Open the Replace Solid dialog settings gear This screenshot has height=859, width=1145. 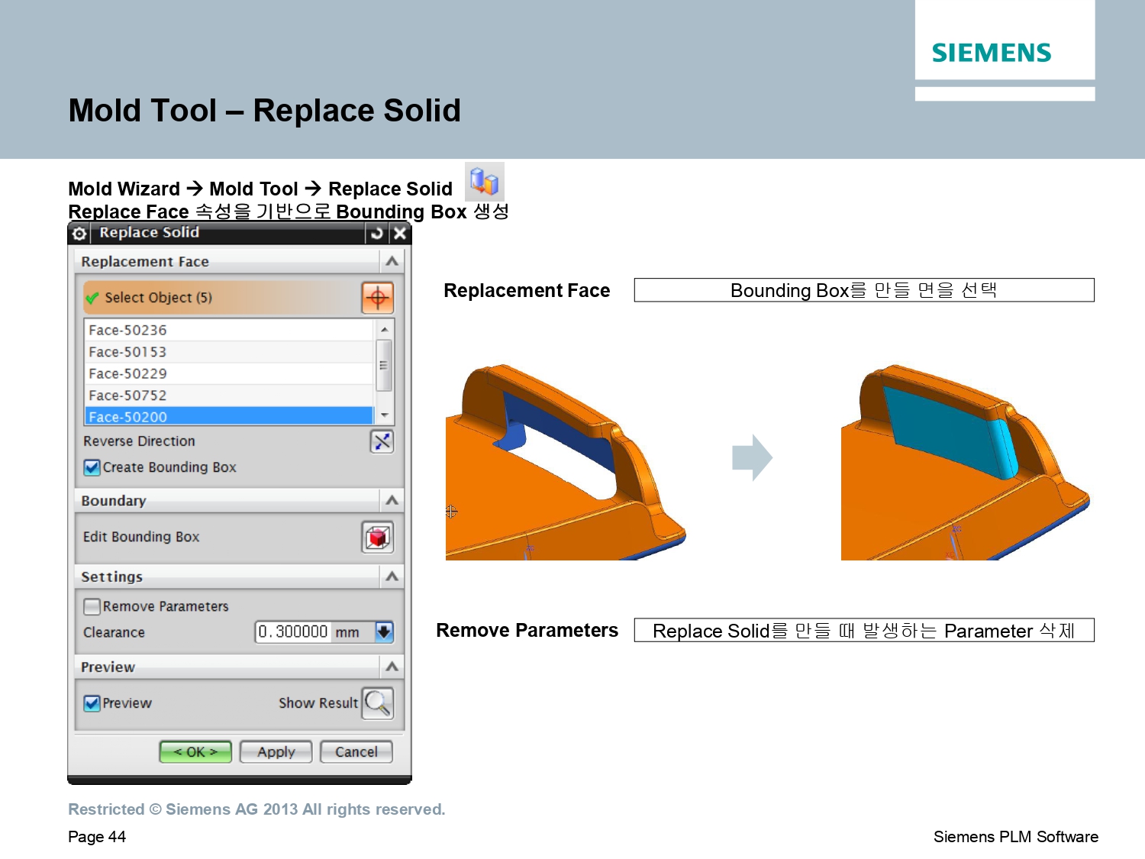(x=79, y=234)
